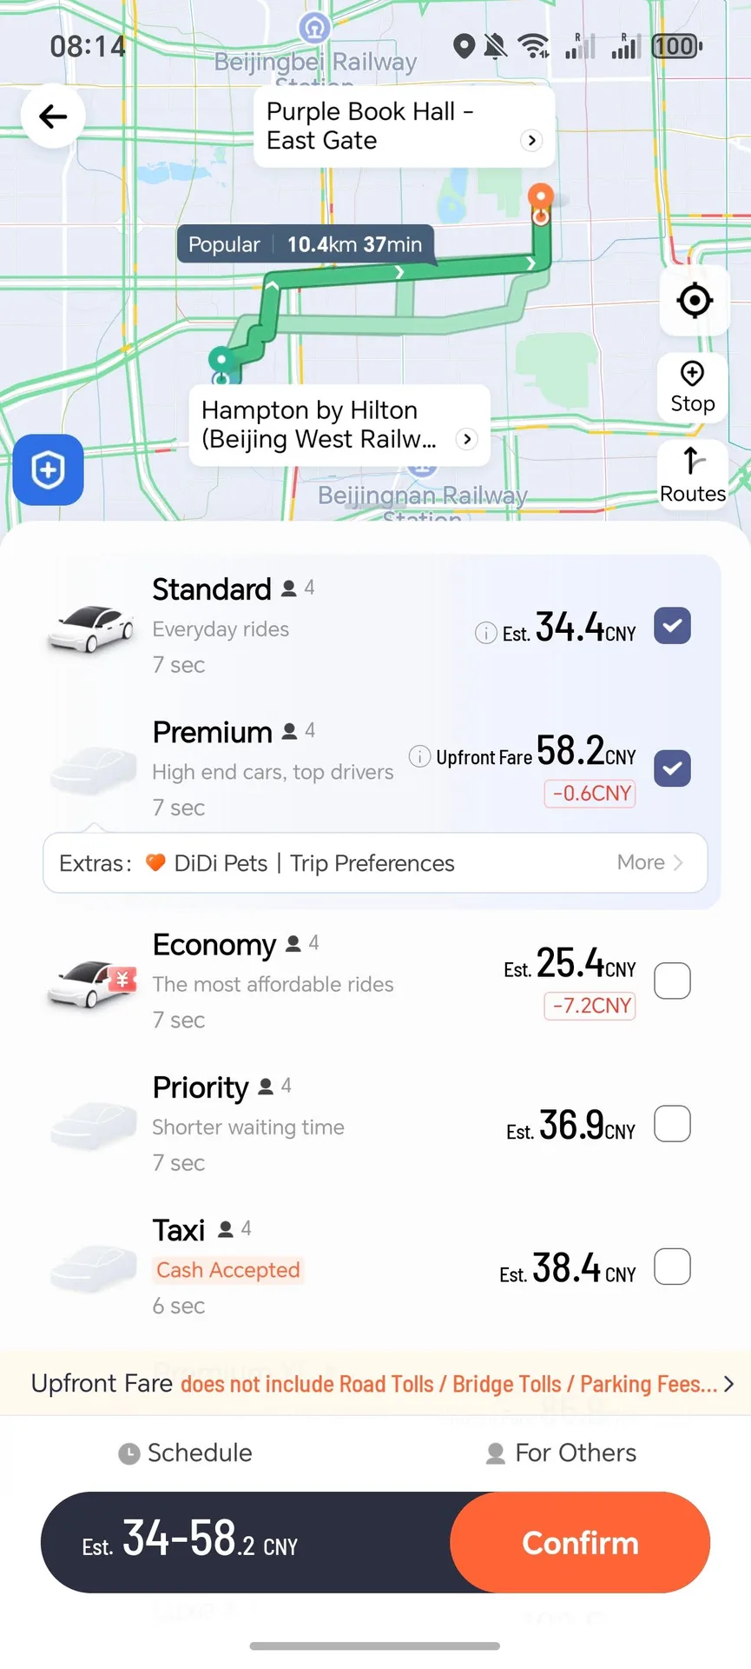Expand Purple Book Hall destination chevron
The width and height of the screenshot is (751, 1669).
531,141
